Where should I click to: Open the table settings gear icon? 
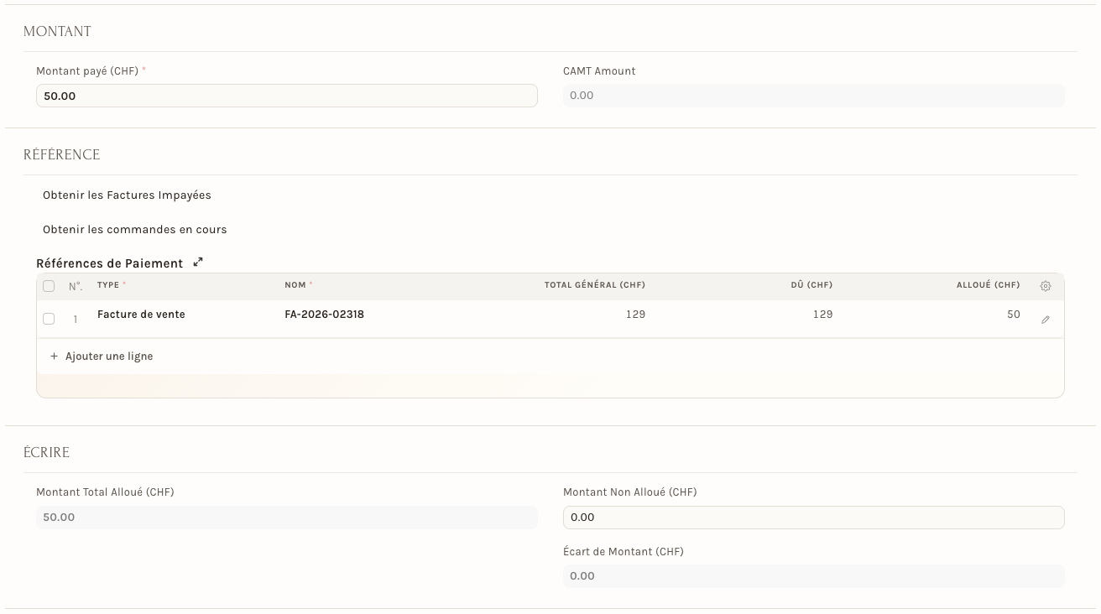[1045, 286]
